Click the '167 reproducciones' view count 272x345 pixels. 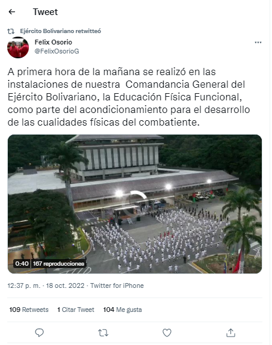click(x=58, y=263)
